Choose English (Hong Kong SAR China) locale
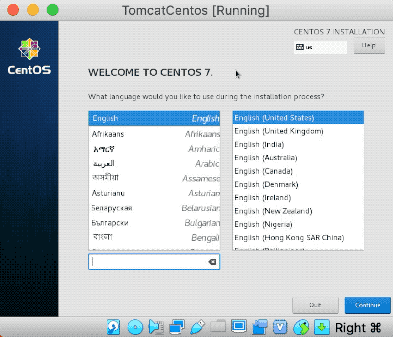Viewport: 393px width, 337px height. pyautogui.click(x=298, y=238)
